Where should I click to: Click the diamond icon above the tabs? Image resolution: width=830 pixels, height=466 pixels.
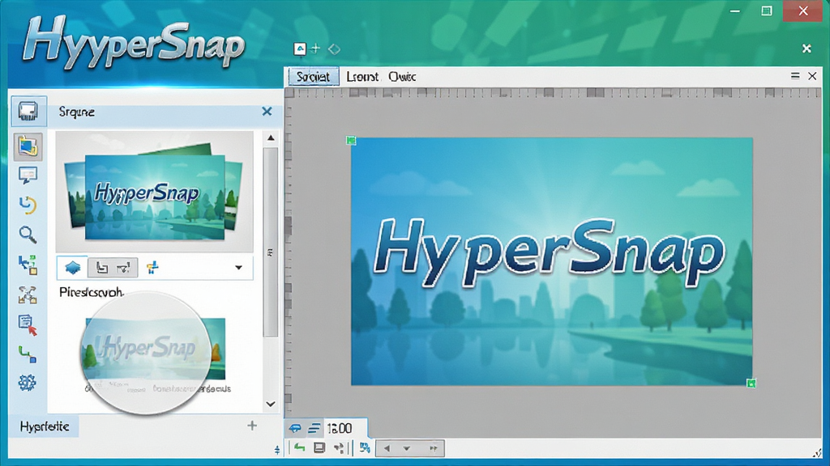click(334, 49)
